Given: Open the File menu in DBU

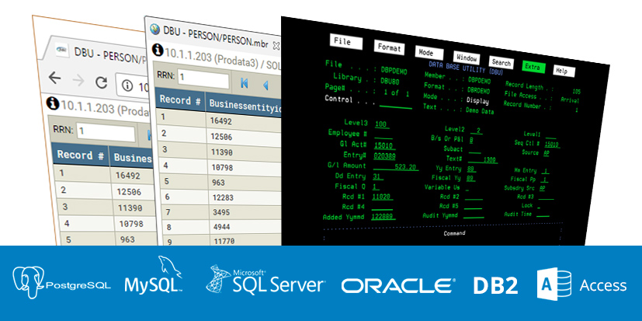Looking at the screenshot, I should point(346,42).
